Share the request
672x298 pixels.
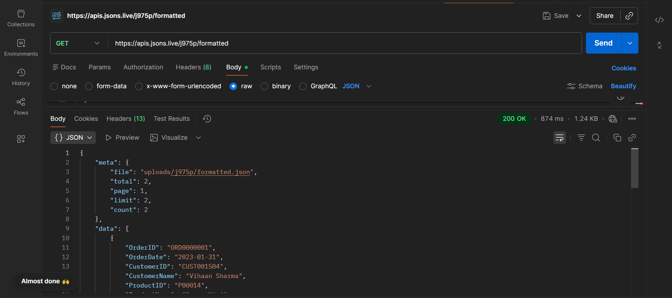605,16
